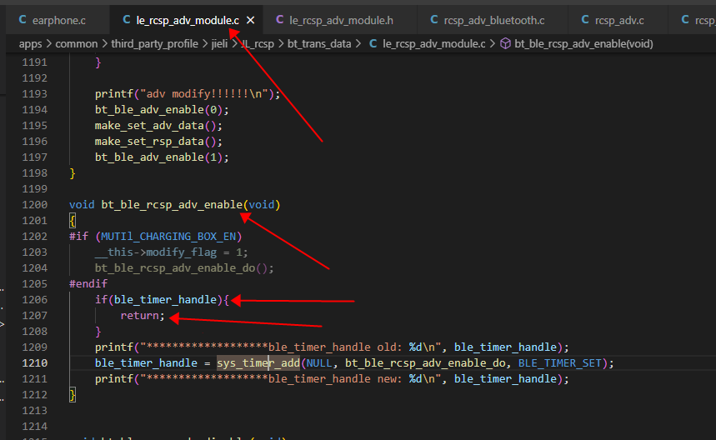
Task: Click the C file icon on earphone.c tab
Action: tap(22, 20)
